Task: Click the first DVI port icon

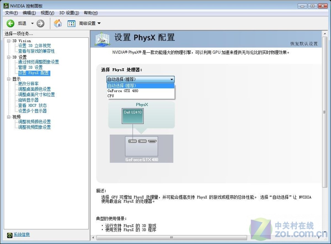Action: (132, 141)
